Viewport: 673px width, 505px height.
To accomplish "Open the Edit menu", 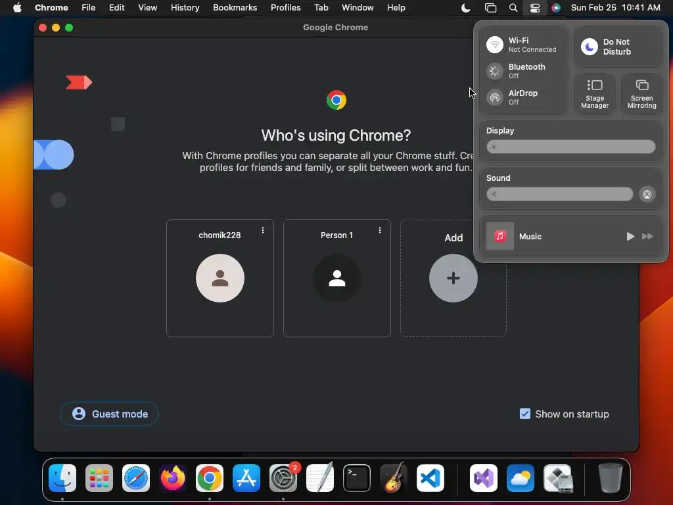I will [116, 7].
